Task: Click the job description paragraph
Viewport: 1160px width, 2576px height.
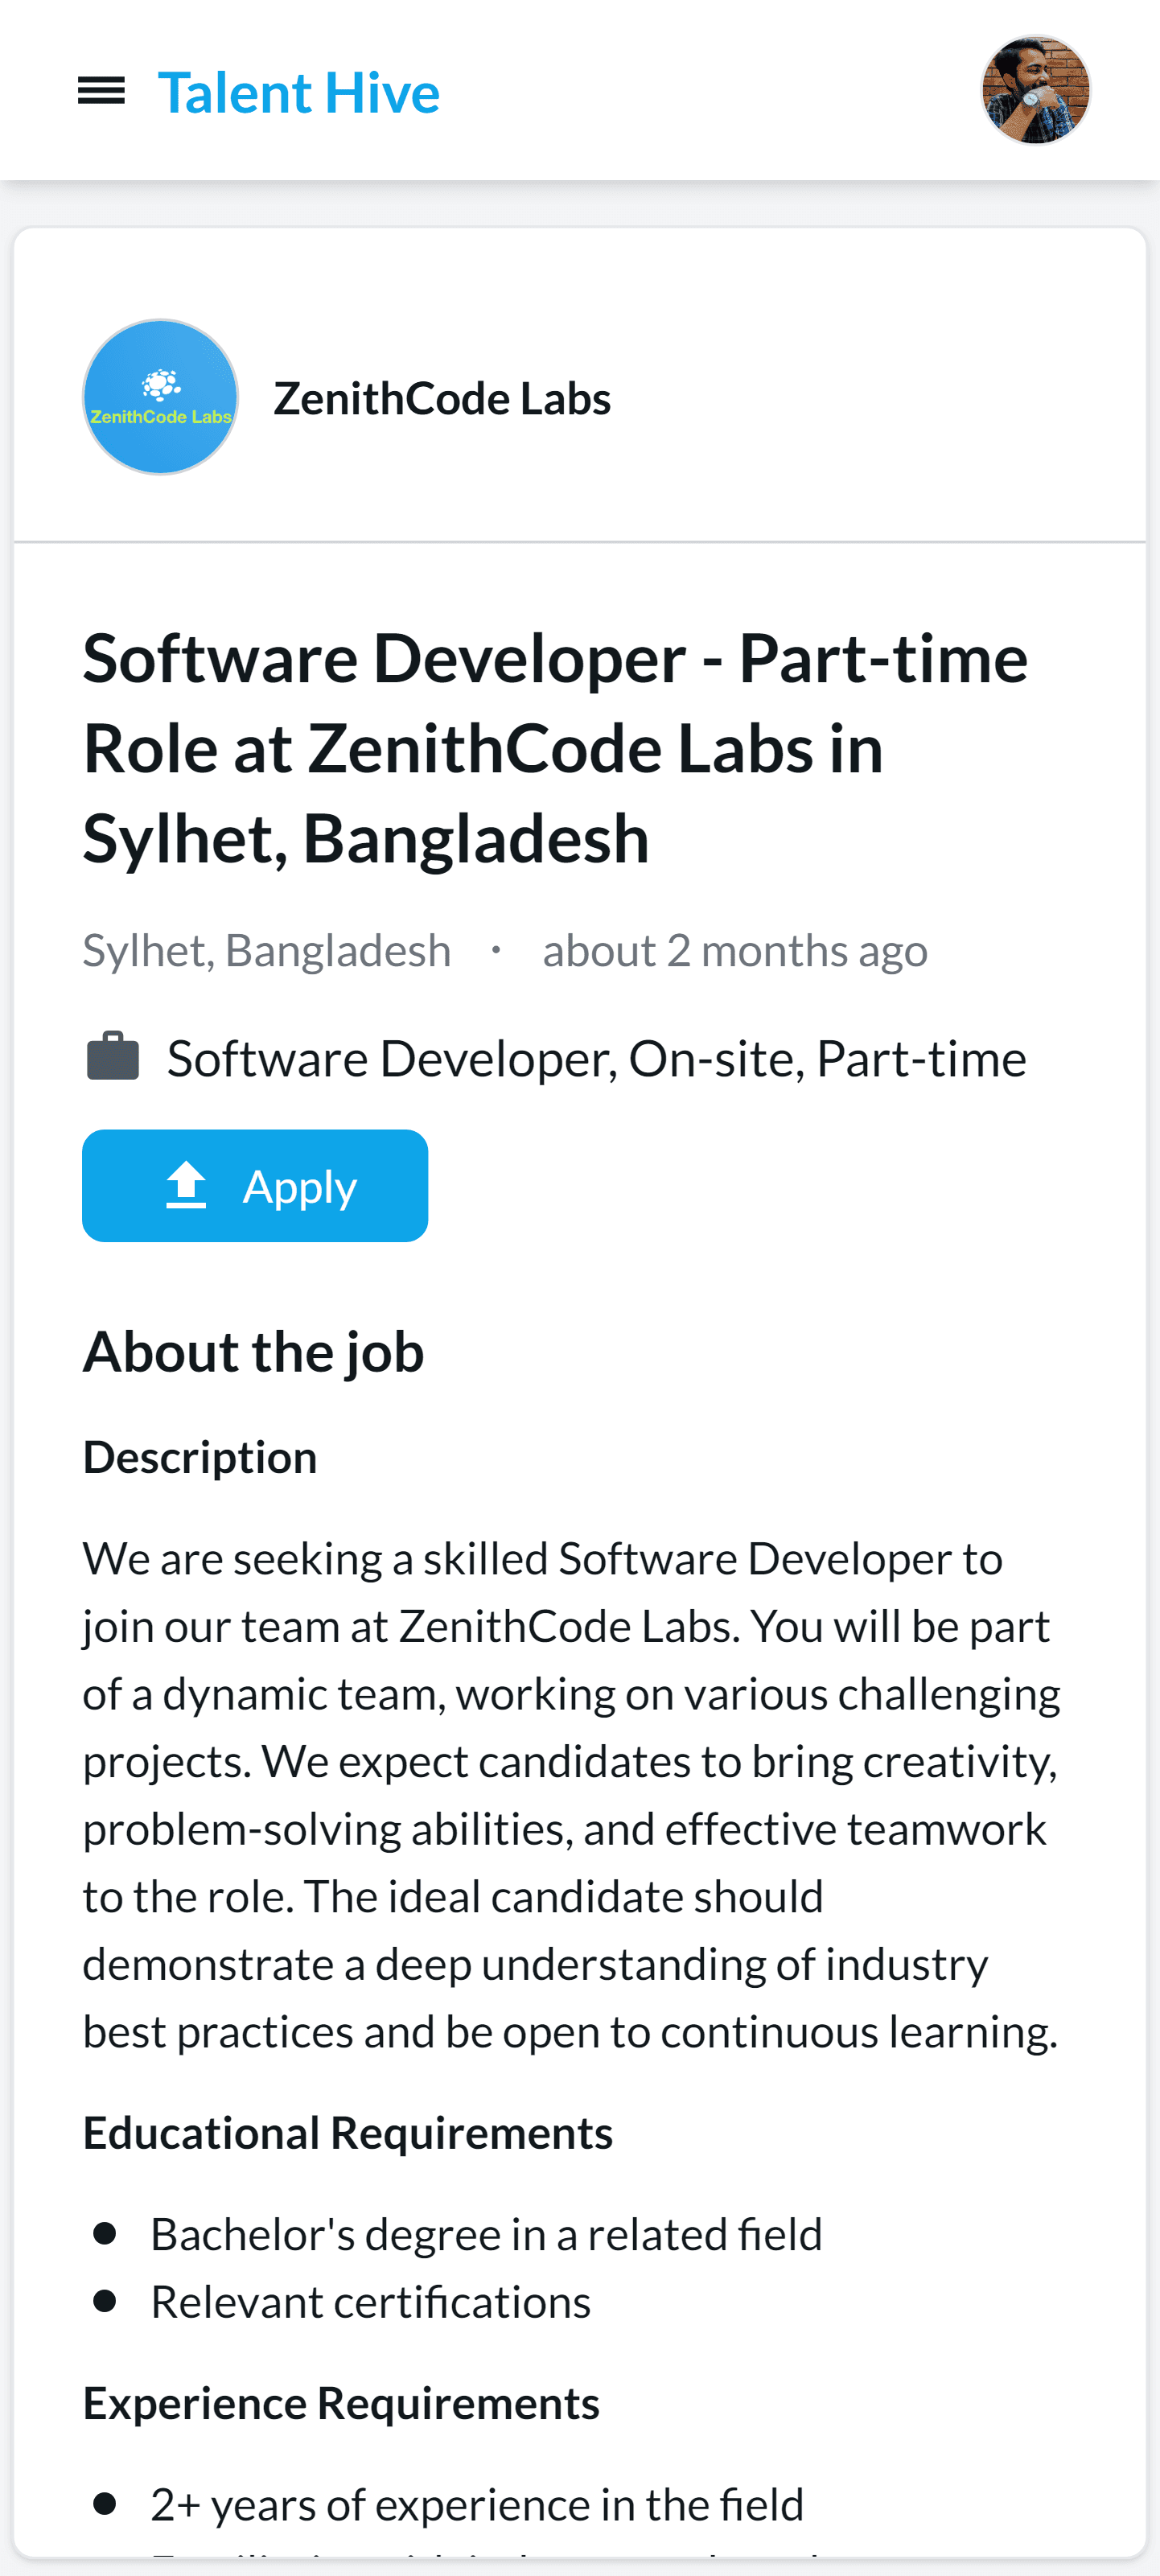Action: (570, 1794)
